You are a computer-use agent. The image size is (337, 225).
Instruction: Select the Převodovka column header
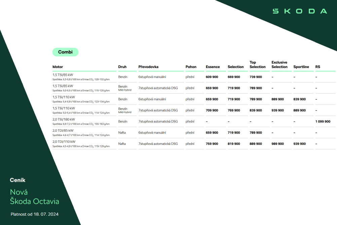148,67
